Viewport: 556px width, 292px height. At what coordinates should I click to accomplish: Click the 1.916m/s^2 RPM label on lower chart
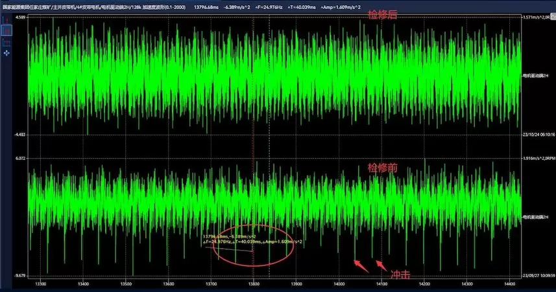tap(538, 159)
